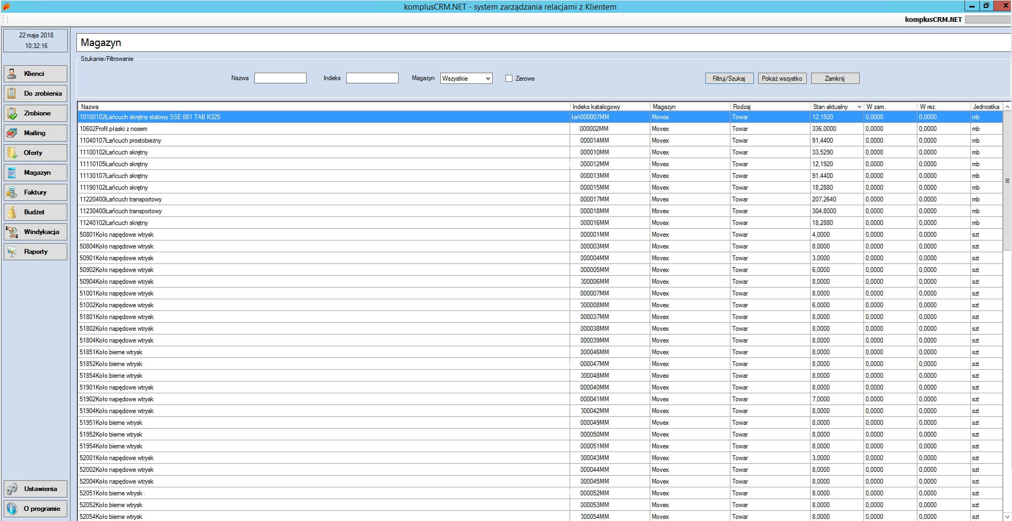Click the Zamknij button
The height and width of the screenshot is (521, 1012).
835,79
